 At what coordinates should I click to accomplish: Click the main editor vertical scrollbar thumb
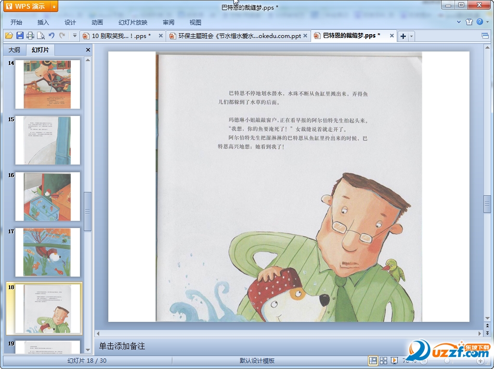(x=487, y=204)
